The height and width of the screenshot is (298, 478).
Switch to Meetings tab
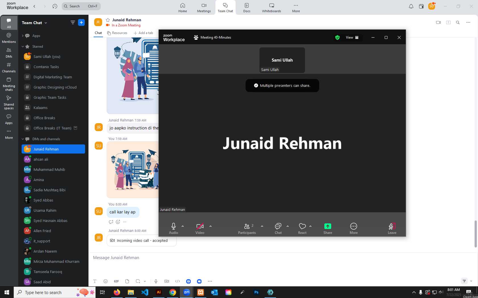[204, 8]
